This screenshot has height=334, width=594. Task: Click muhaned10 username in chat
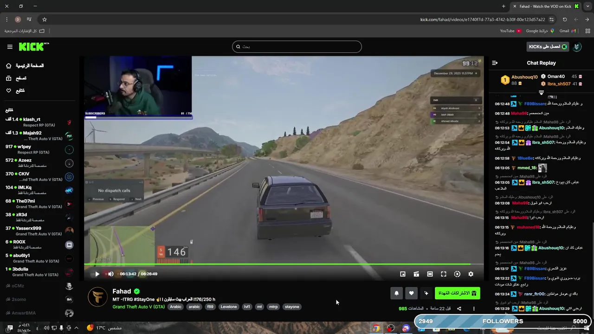click(528, 227)
